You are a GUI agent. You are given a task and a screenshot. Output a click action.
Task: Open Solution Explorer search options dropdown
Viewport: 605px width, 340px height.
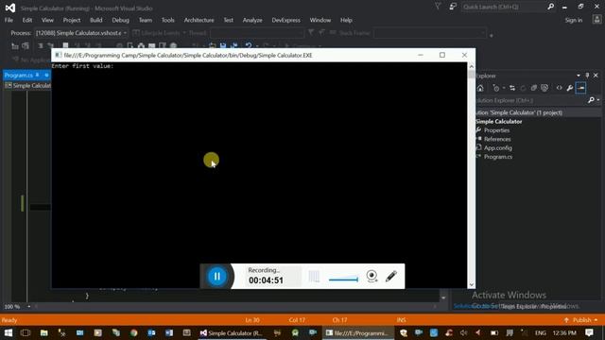[598, 101]
